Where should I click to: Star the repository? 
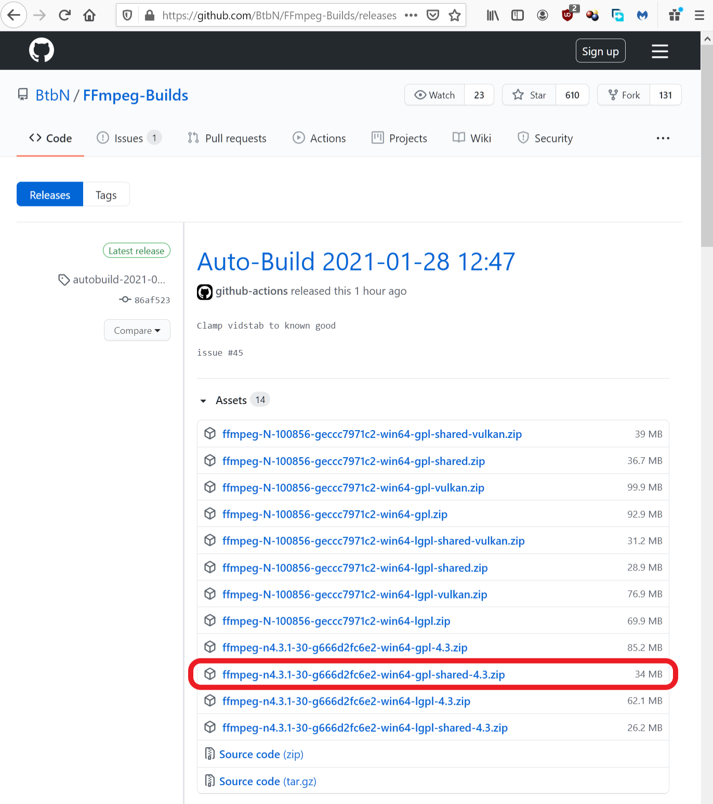529,95
